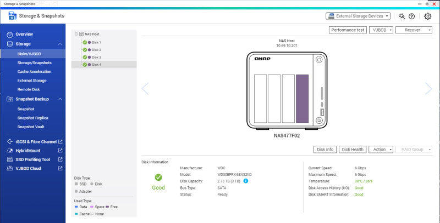The image size is (440, 223).
Task: Select Disk 1 in the tree
Action: pos(96,43)
